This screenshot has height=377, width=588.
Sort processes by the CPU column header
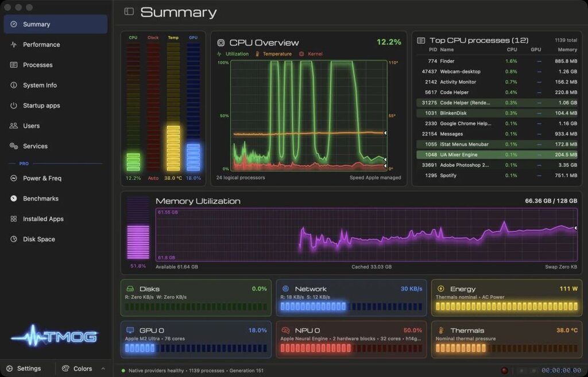tap(512, 49)
